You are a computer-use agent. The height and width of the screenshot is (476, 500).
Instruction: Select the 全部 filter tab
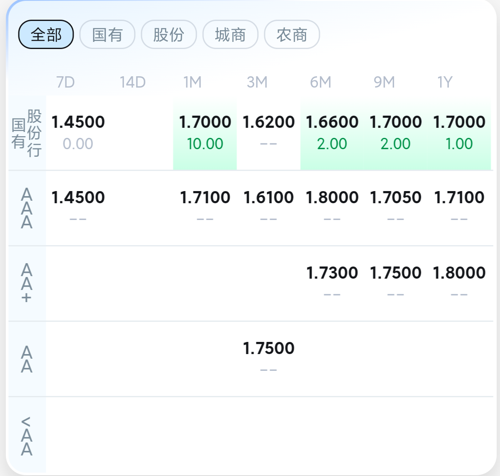pyautogui.click(x=46, y=34)
